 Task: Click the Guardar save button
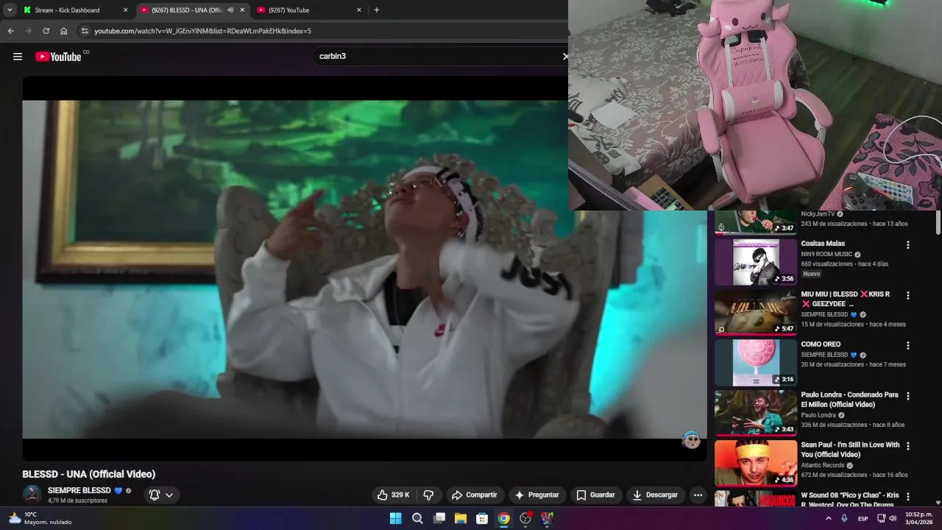[595, 495]
